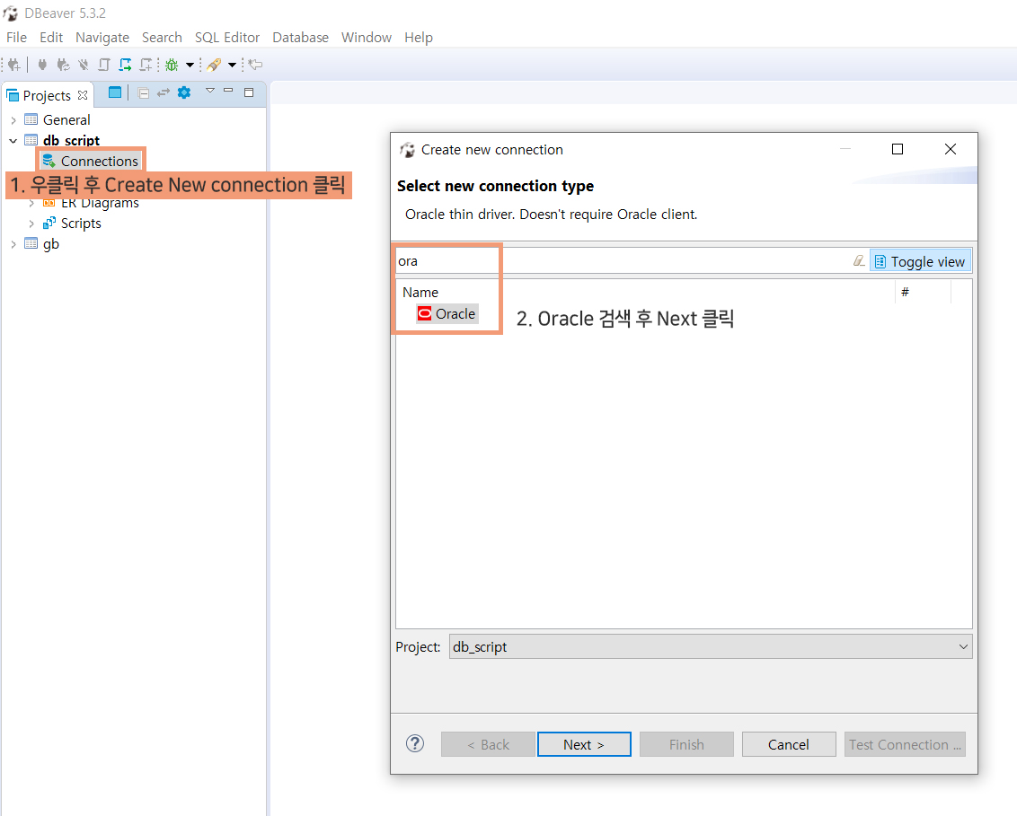Click the Collapse All icon in Projects panel
This screenshot has height=816, width=1017.
click(144, 93)
